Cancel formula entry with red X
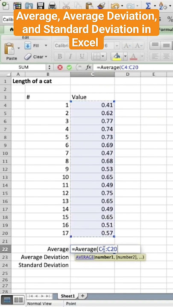This screenshot has height=307, width=173. coord(60,67)
